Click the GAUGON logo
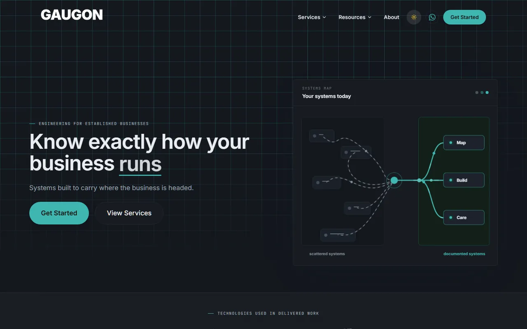The image size is (527, 329). click(72, 15)
